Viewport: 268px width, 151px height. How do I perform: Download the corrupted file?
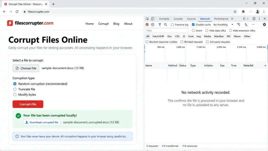coord(42,122)
